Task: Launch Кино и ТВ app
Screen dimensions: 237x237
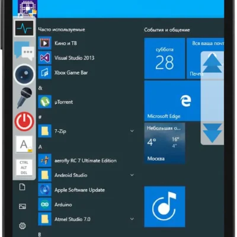Action: [x=87, y=43]
